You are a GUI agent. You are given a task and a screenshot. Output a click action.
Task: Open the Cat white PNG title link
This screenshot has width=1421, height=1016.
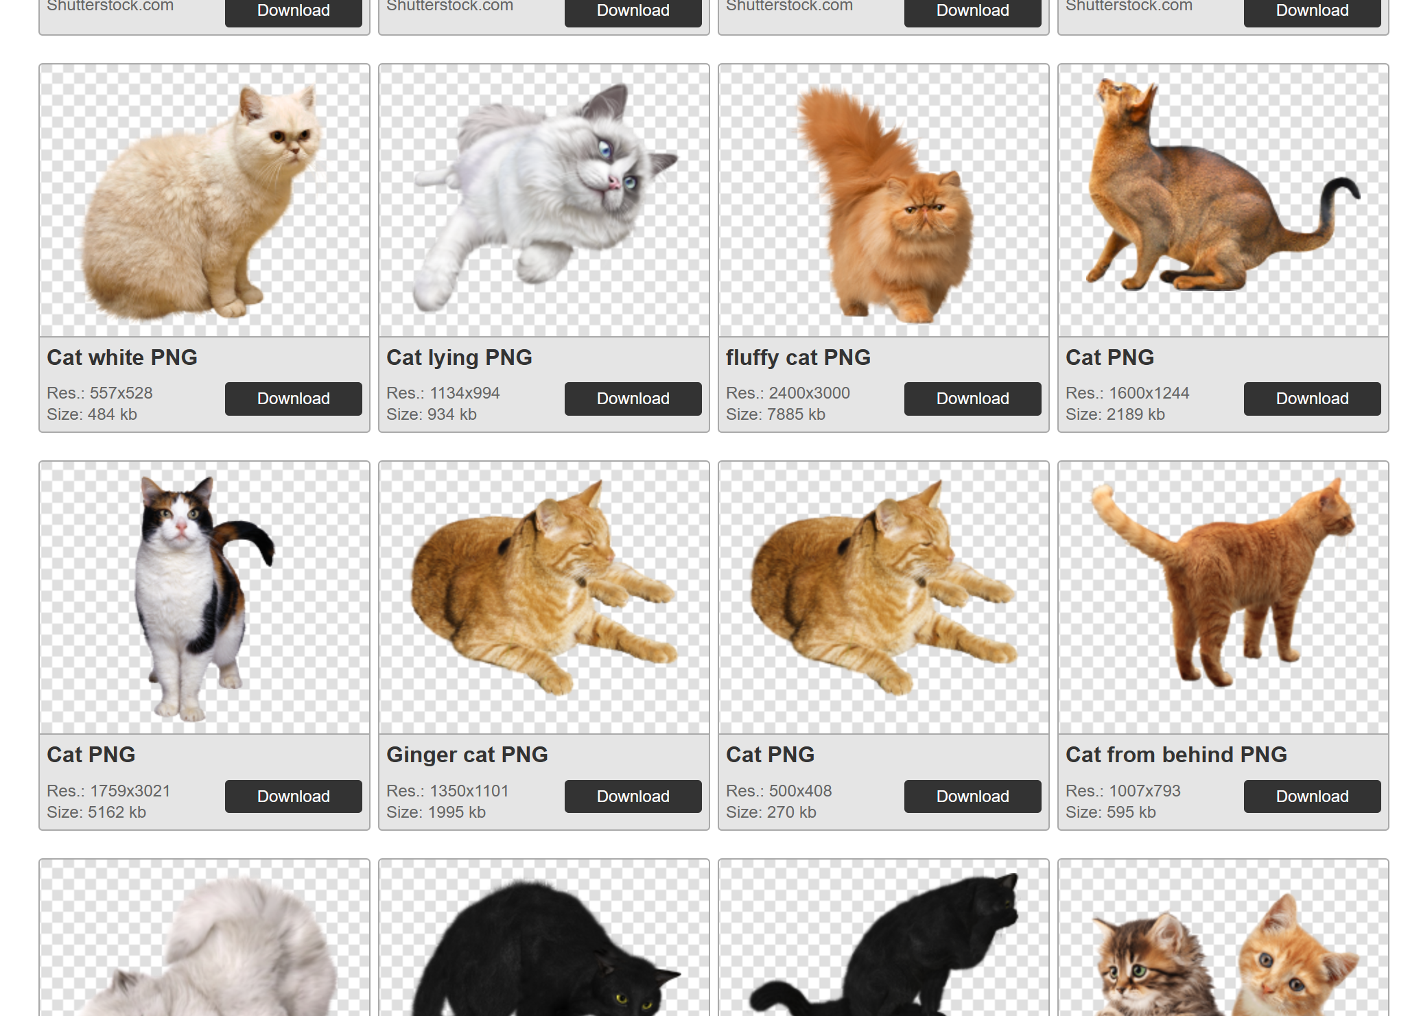tap(122, 357)
